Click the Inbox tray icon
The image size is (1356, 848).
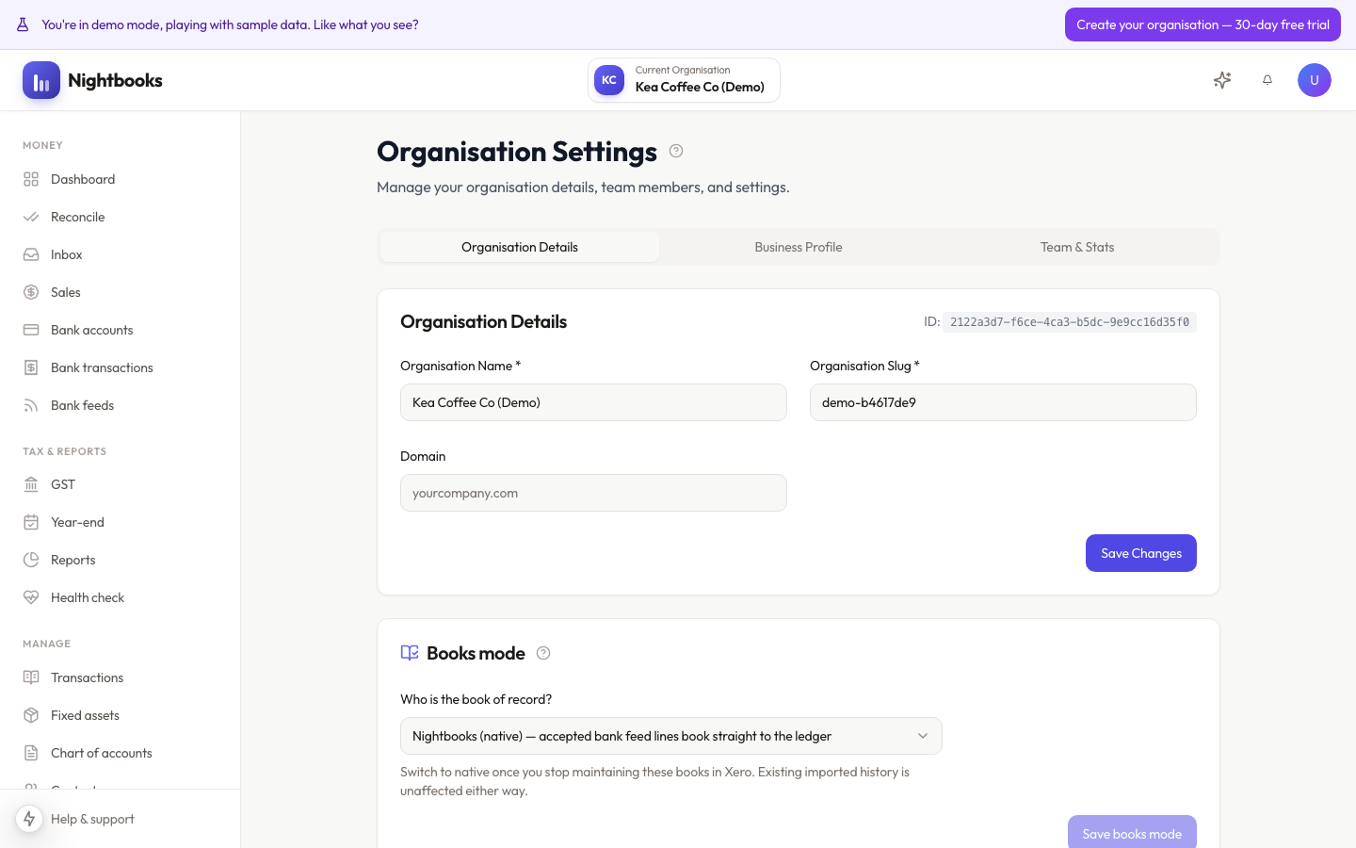coord(31,254)
